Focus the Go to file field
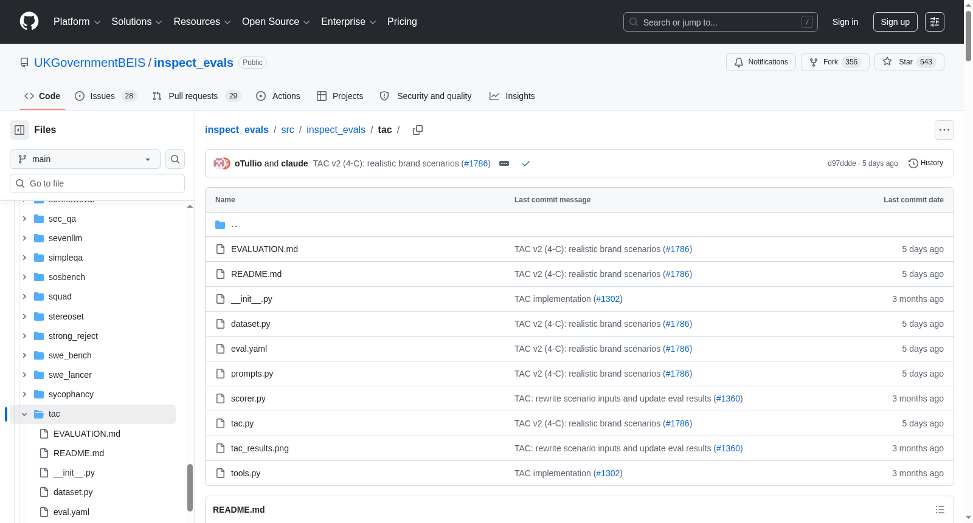 click(97, 183)
